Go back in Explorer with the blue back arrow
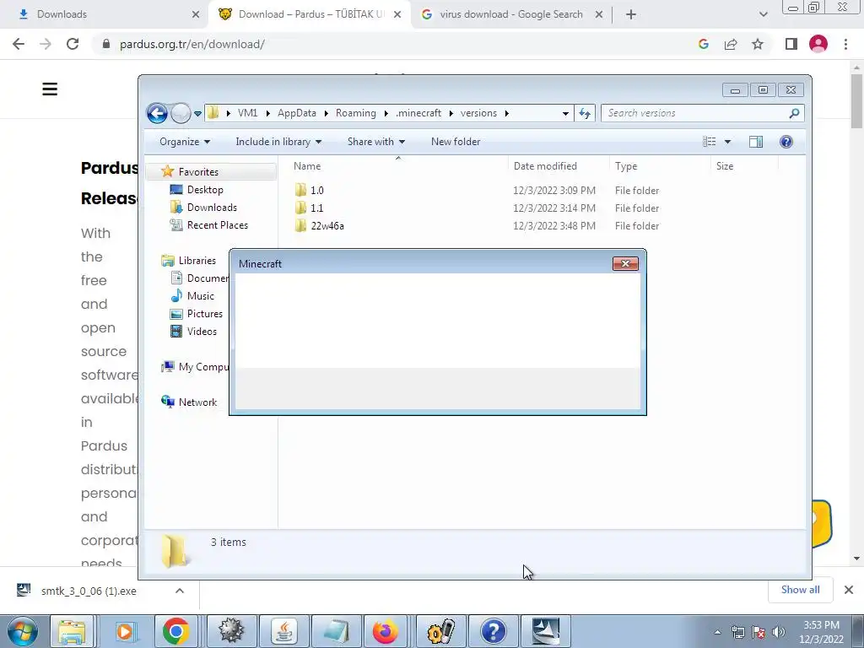 click(157, 114)
